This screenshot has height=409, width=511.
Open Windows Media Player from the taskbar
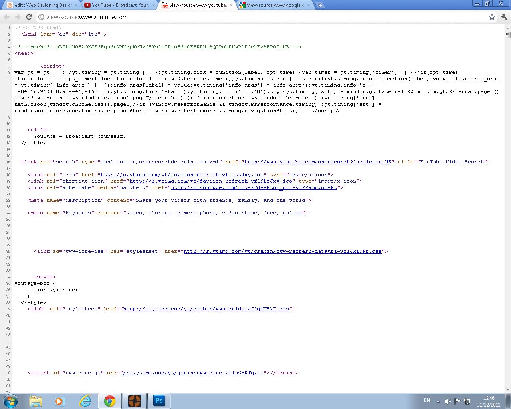pos(60,401)
